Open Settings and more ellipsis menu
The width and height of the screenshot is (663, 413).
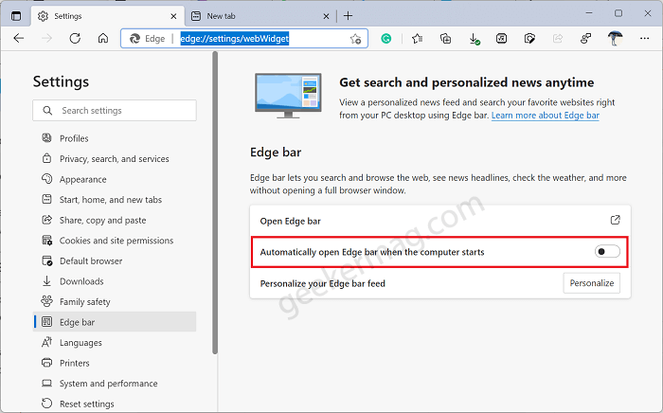(x=644, y=39)
